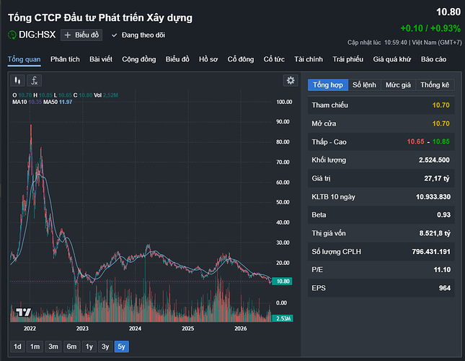Viewport: 465px width, 361px height.
Task: Click the Tham chiếu value 10.70
Action: [x=440, y=105]
